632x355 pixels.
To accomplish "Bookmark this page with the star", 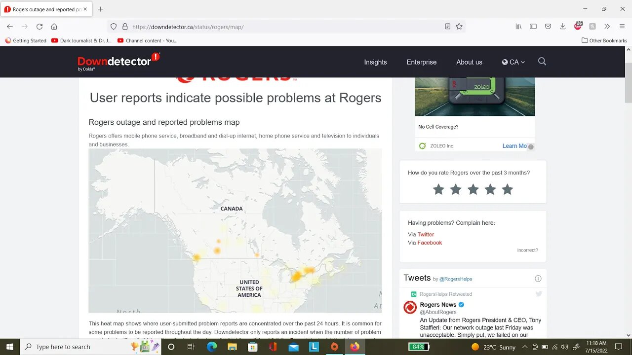I will click(x=459, y=27).
